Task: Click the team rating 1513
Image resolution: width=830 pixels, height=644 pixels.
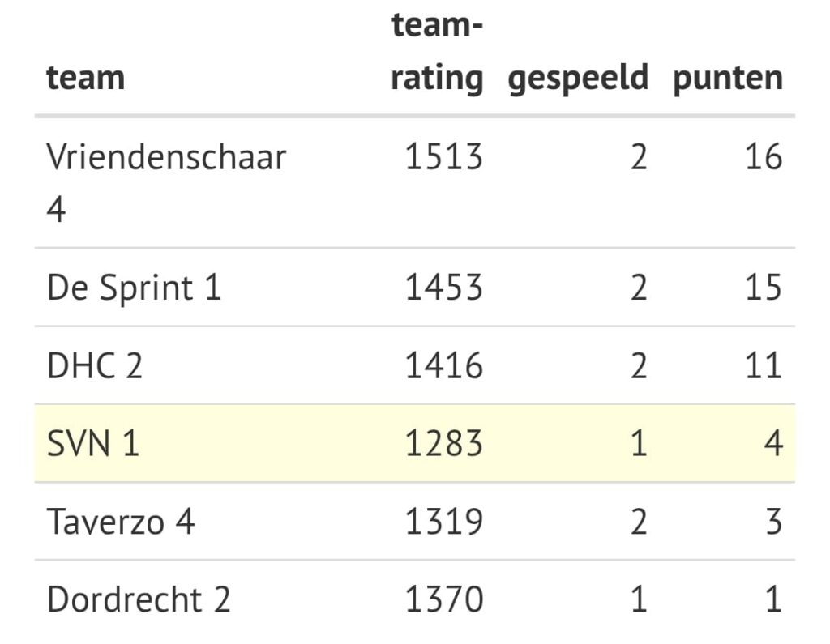Action: click(443, 157)
